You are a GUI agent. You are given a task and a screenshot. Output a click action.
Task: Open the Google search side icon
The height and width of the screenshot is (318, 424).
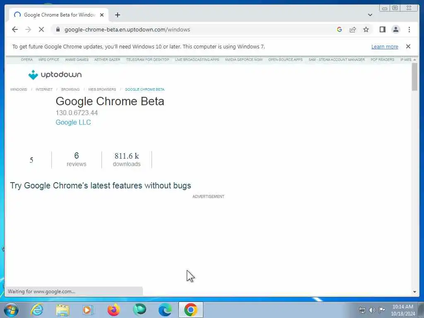pos(340,29)
